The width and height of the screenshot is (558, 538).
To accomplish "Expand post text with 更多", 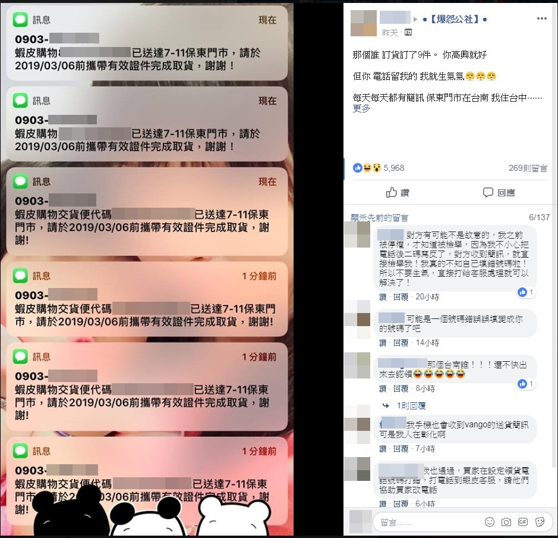I will coord(361,108).
